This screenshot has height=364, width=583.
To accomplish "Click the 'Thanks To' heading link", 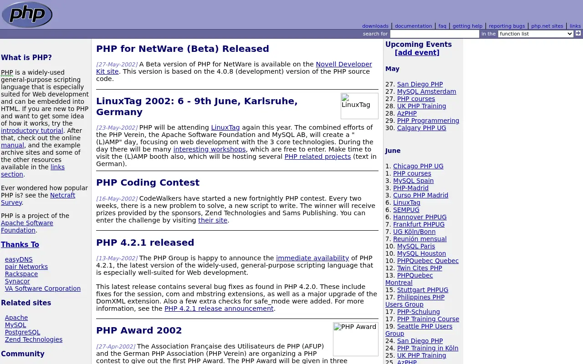I will pyautogui.click(x=20, y=245).
